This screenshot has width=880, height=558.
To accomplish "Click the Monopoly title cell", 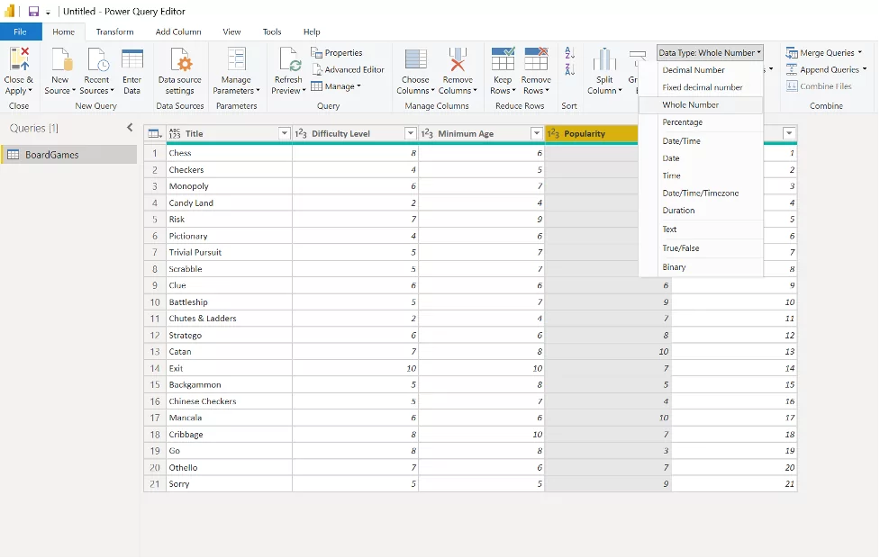I will click(229, 186).
